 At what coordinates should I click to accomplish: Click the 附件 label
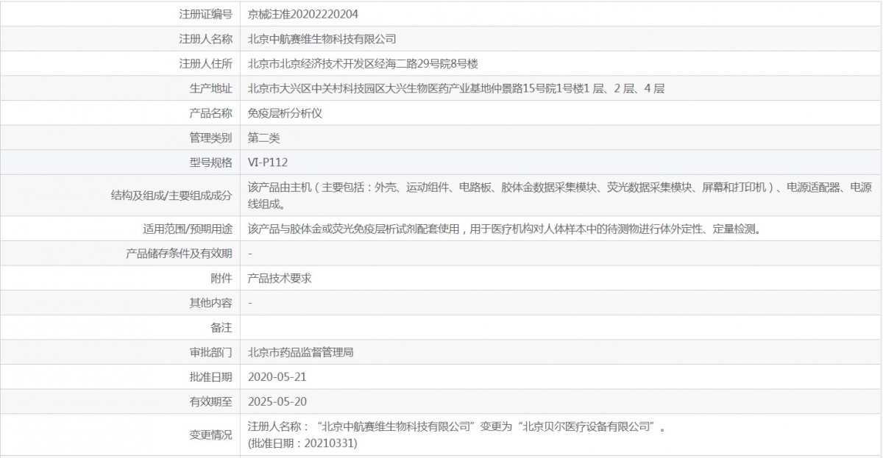pyautogui.click(x=221, y=278)
